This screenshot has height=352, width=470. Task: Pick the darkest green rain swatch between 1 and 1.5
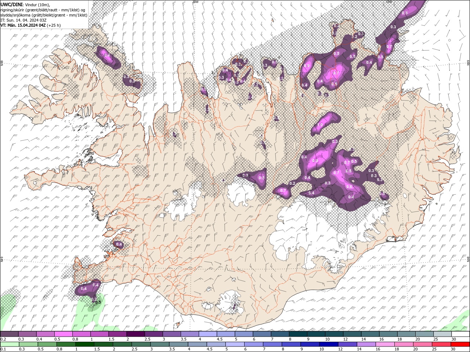[84, 344]
